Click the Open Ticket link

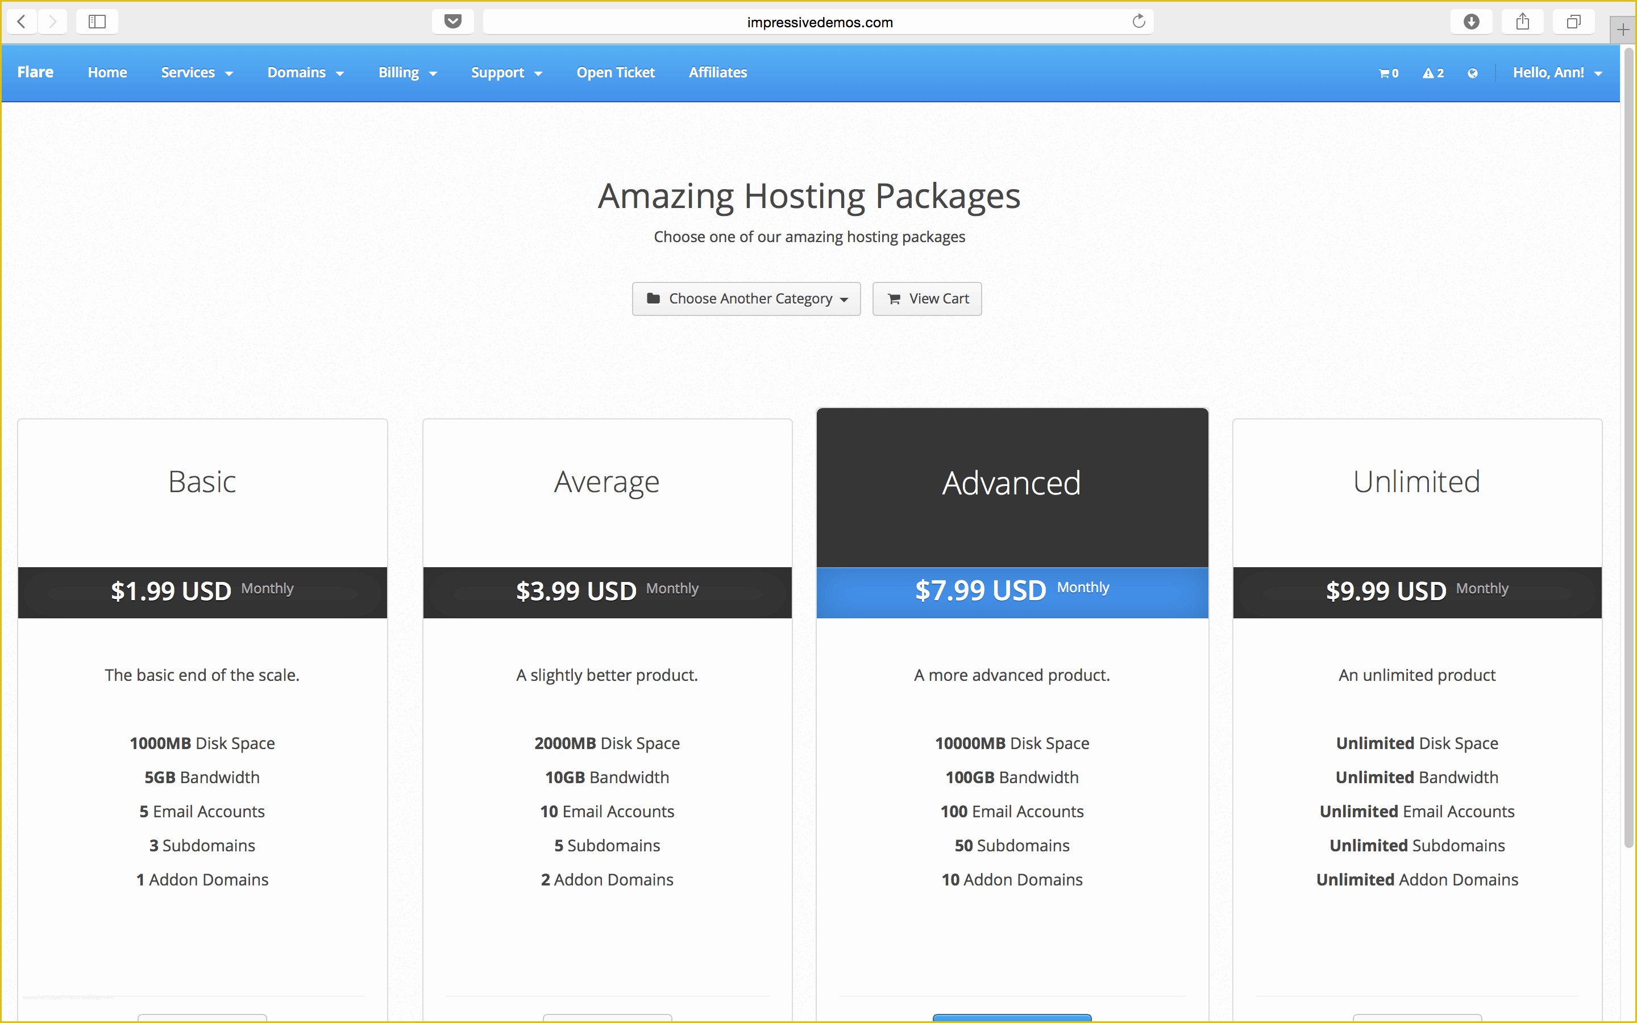pos(615,72)
